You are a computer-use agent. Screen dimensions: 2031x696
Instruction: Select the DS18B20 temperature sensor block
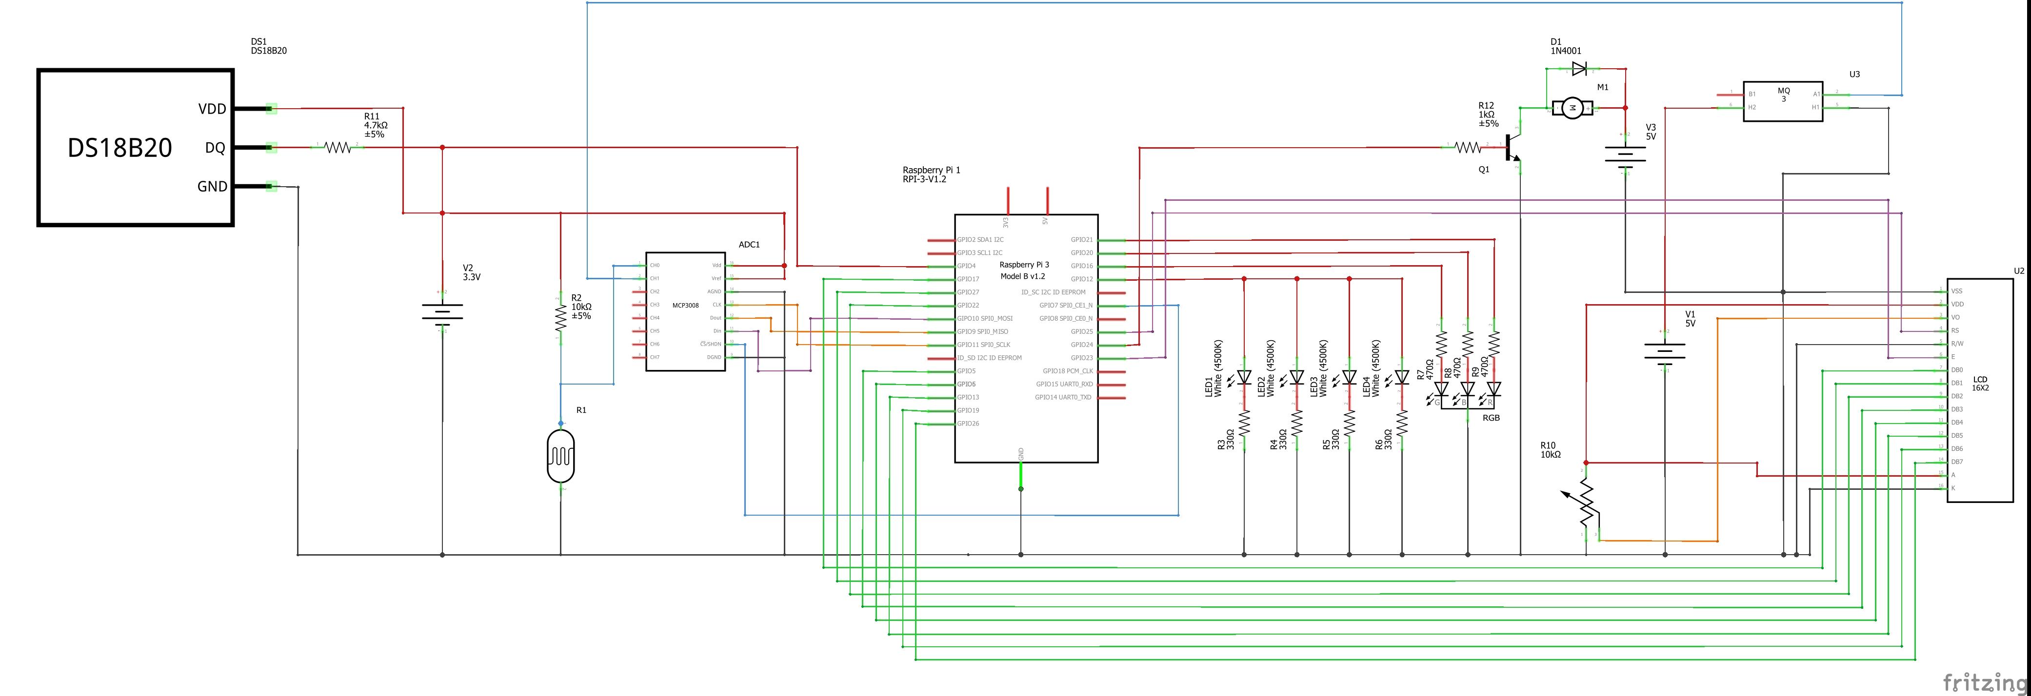tap(136, 147)
